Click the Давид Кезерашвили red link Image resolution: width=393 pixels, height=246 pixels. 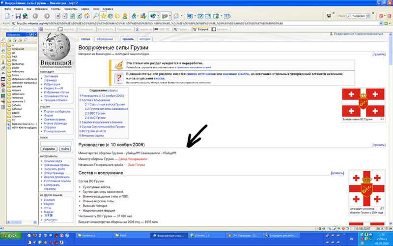pos(133,159)
